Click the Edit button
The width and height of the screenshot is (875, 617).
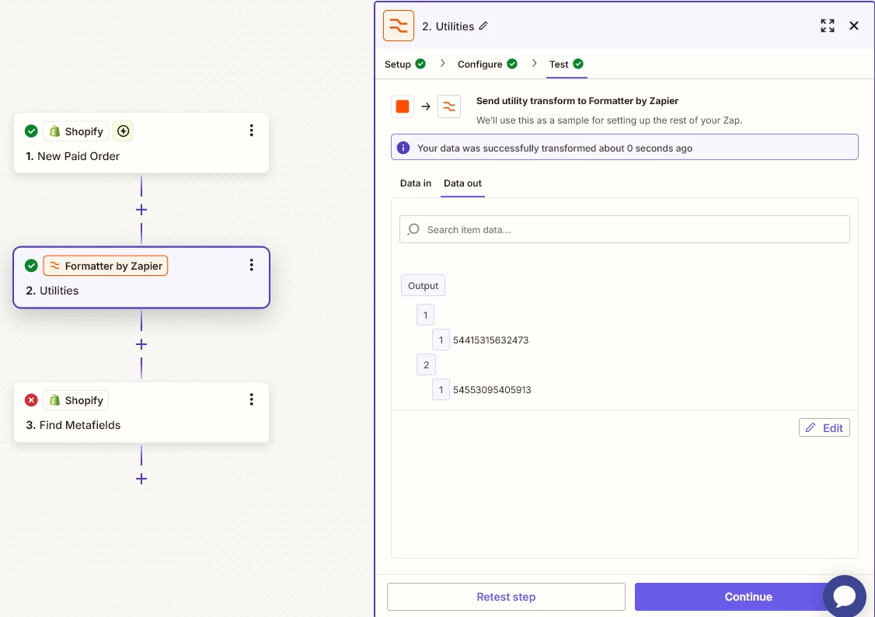(824, 427)
